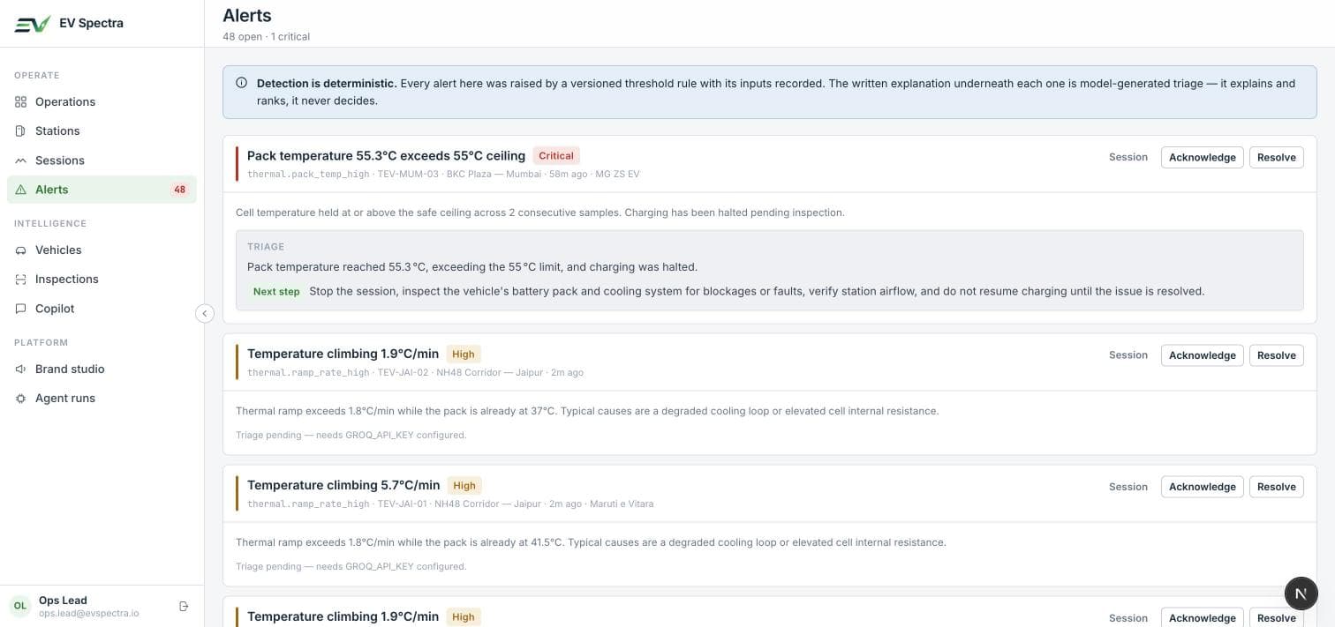Image resolution: width=1335 pixels, height=627 pixels.
Task: Open Brand studio from the sidebar
Action: point(102,369)
